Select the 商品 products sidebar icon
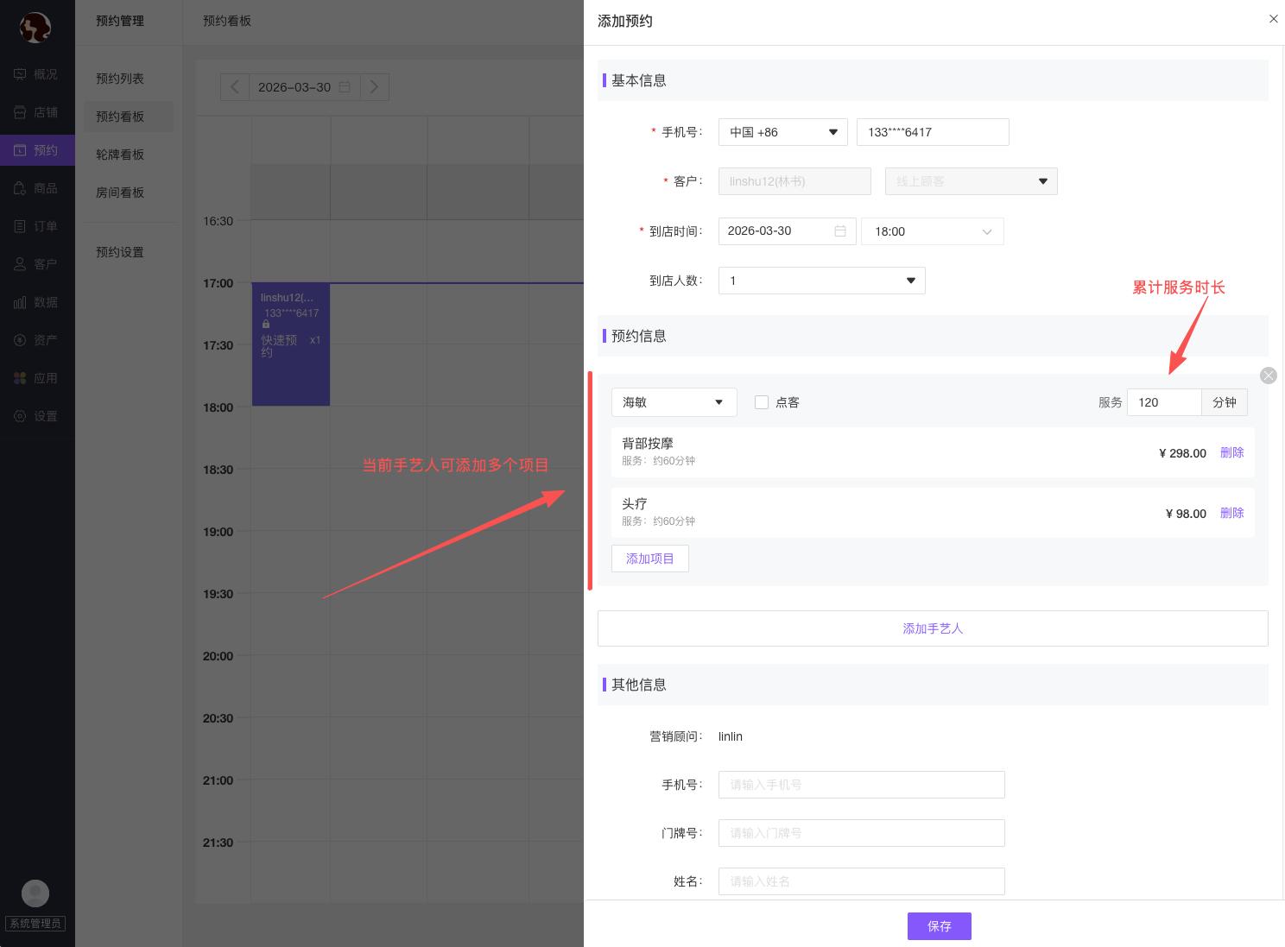The height and width of the screenshot is (947, 1285). click(20, 188)
